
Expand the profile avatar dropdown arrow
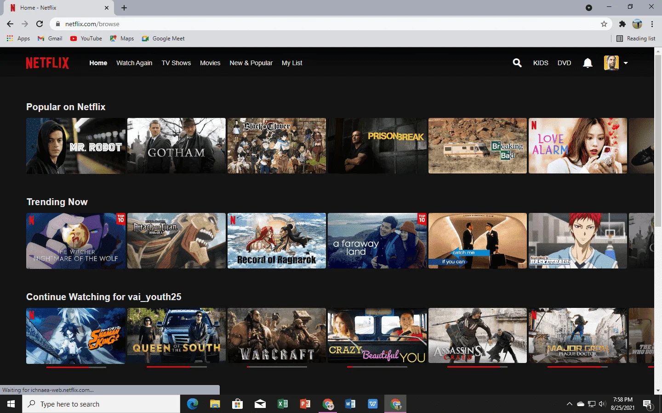coord(626,63)
